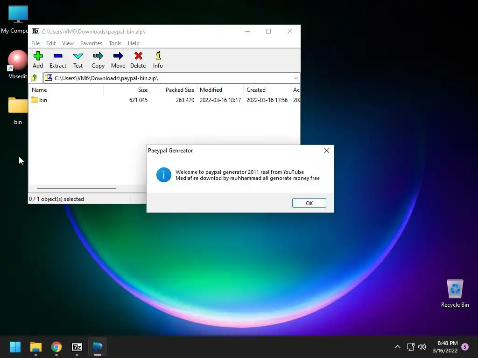Viewport: 478px width, 358px height.
Task: Show hidden system tray icons
Action: [398, 347]
